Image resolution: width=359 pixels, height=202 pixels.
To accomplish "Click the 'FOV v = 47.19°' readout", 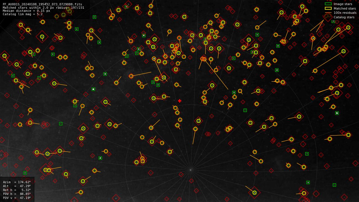I will pos(17,198).
